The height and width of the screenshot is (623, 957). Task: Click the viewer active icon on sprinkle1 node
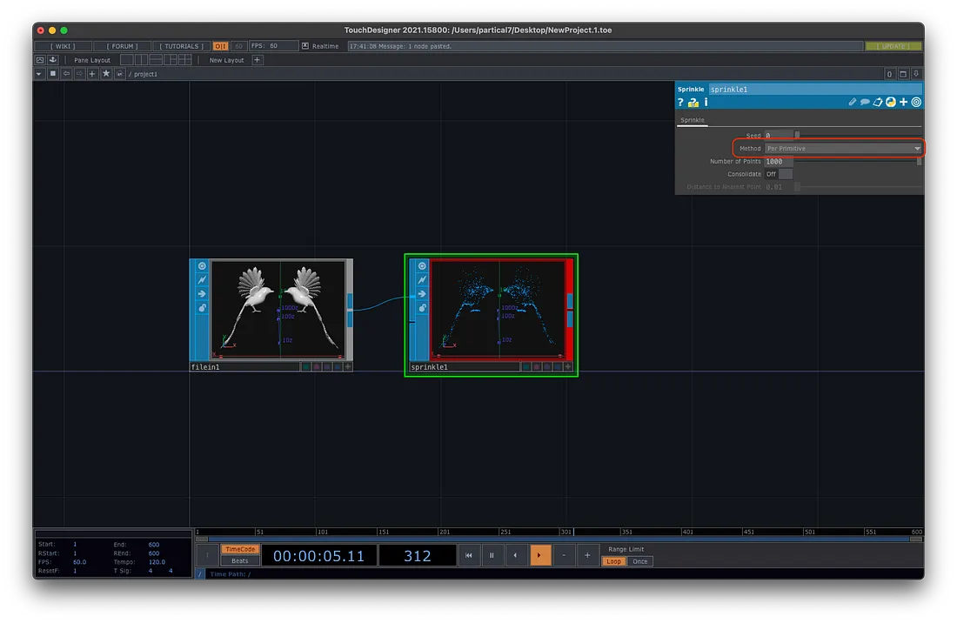[x=422, y=266]
